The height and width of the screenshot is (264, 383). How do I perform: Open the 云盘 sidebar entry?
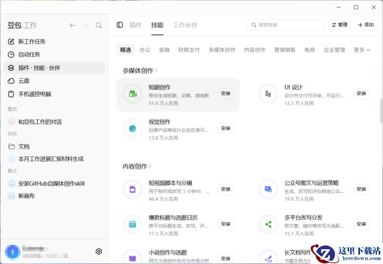click(55, 81)
